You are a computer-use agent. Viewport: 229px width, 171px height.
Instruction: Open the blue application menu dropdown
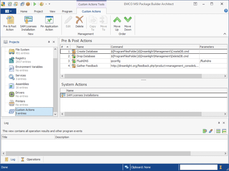click(x=8, y=11)
